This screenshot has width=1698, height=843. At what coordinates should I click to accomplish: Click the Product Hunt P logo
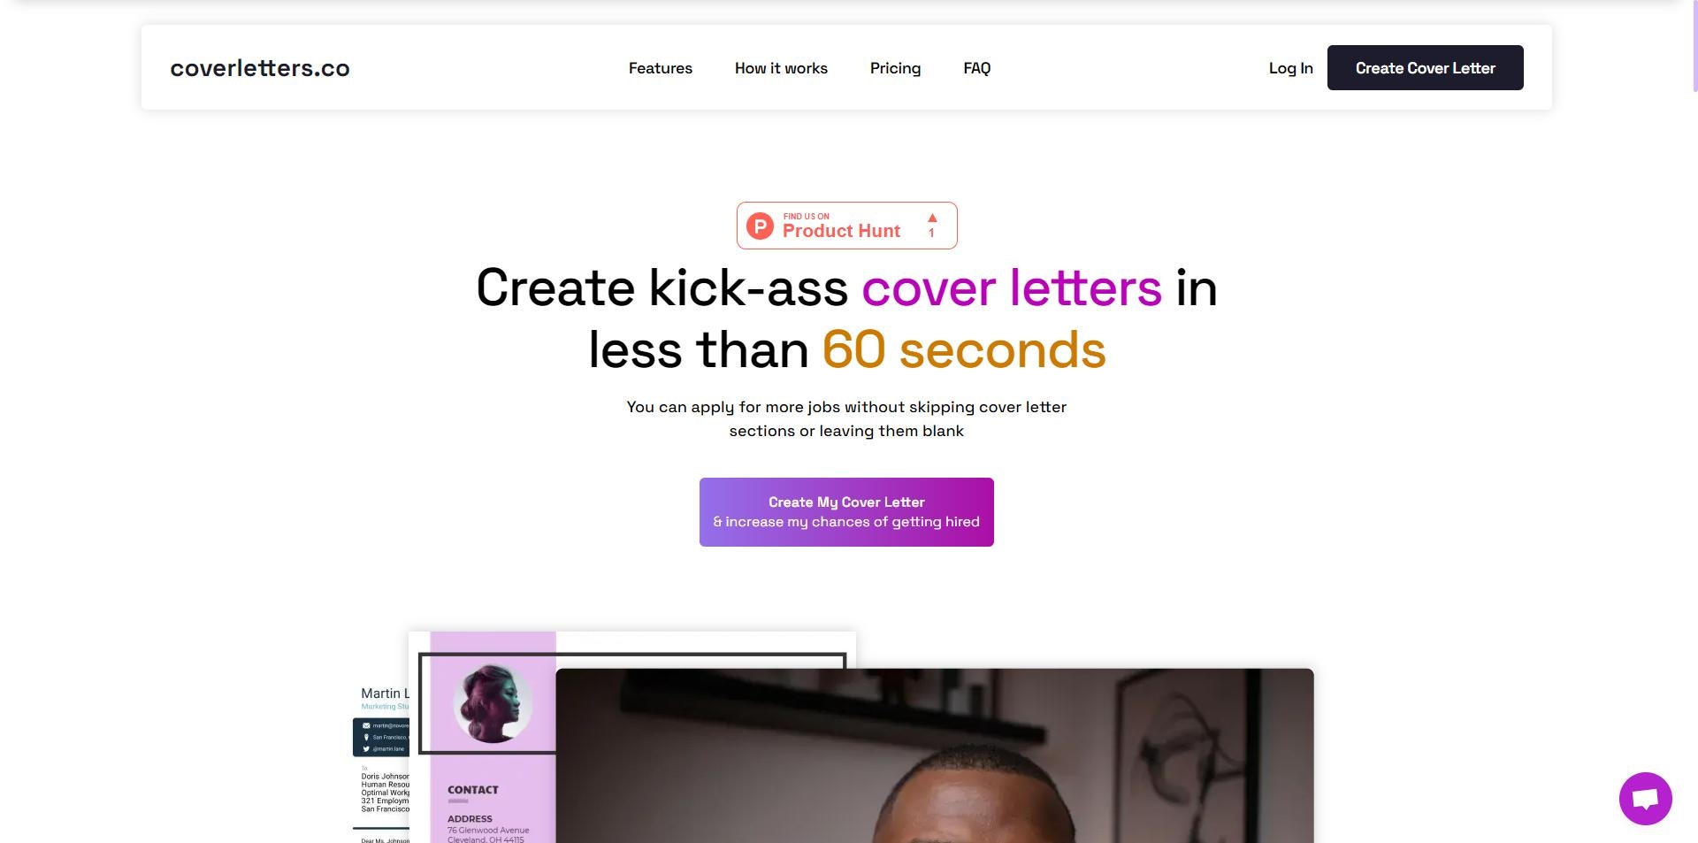click(x=760, y=226)
